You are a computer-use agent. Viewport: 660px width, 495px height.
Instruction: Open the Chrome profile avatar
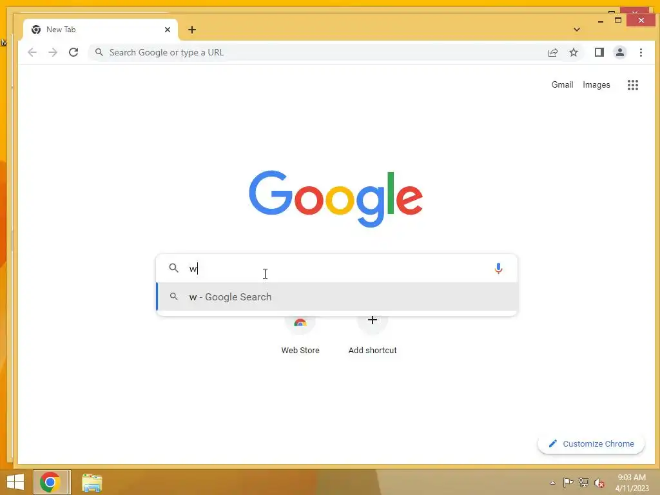tap(620, 52)
